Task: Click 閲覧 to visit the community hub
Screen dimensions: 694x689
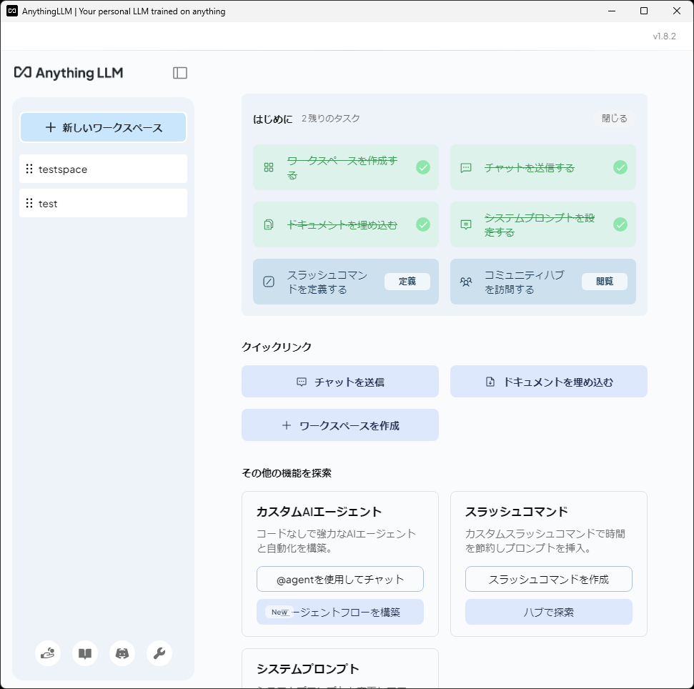Action: [x=605, y=281]
